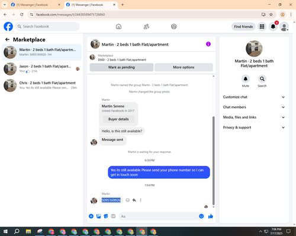Open the Groups icon in the top navigation
This screenshot has height=236, width=296.
(x=174, y=27)
